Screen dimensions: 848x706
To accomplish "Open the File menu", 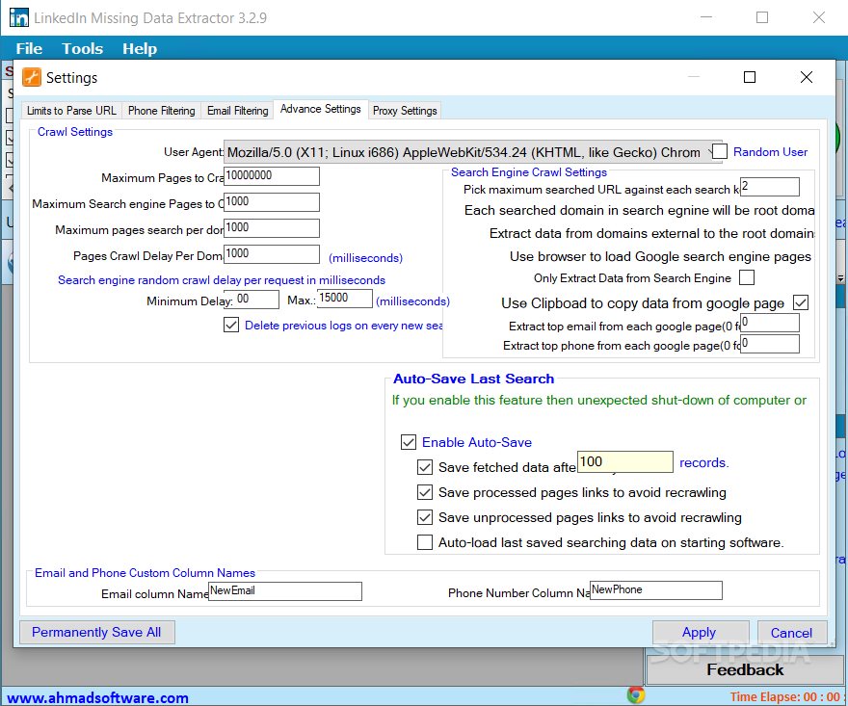I will tap(29, 49).
